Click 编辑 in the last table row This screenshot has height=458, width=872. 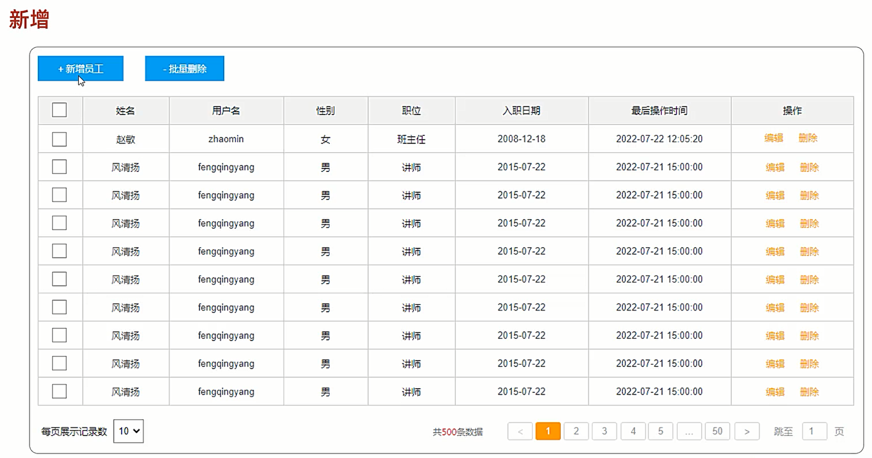(775, 392)
